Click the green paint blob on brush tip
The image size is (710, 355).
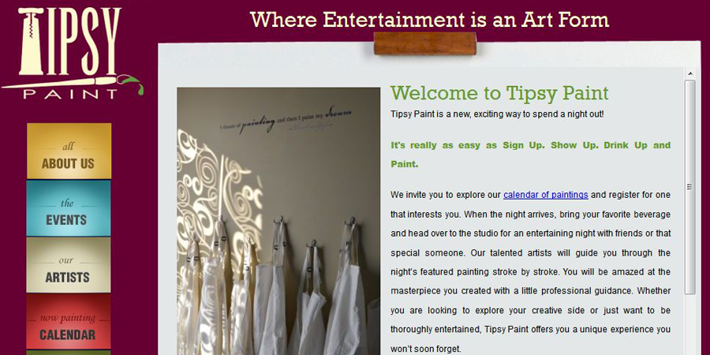[x=133, y=84]
